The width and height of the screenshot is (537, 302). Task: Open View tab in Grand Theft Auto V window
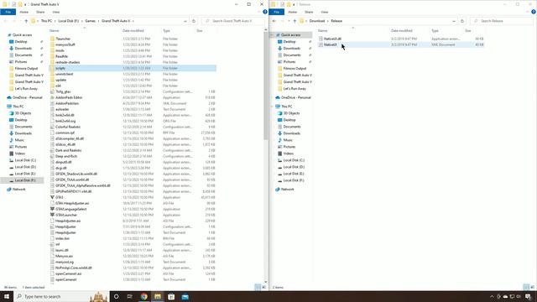pyautogui.click(x=56, y=12)
